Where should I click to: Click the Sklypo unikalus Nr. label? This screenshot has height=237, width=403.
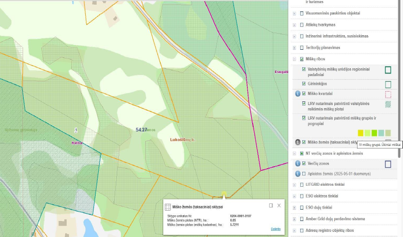click(x=179, y=216)
